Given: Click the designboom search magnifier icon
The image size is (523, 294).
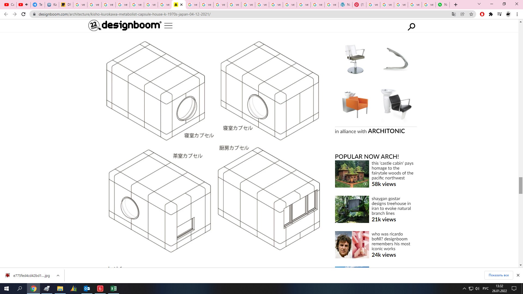Looking at the screenshot, I should (411, 27).
